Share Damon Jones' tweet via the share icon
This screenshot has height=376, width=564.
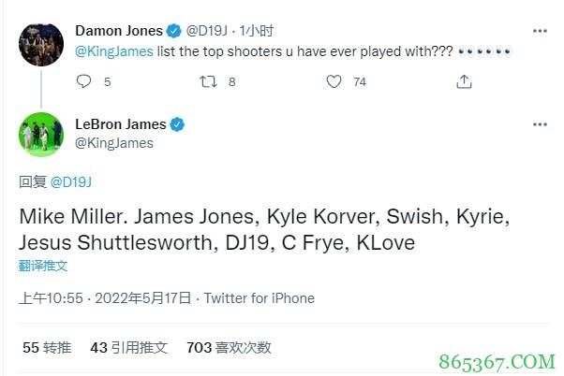point(463,82)
